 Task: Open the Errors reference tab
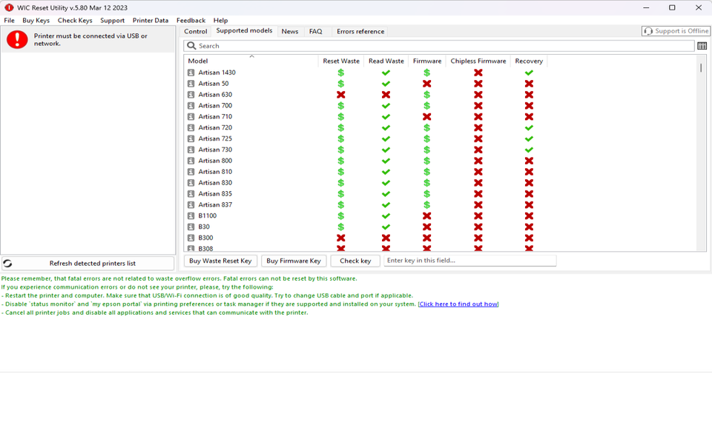[x=360, y=31]
